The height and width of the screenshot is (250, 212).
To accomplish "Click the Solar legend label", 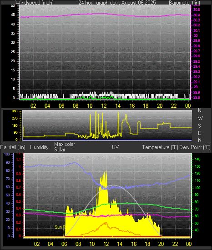I will [60, 150].
